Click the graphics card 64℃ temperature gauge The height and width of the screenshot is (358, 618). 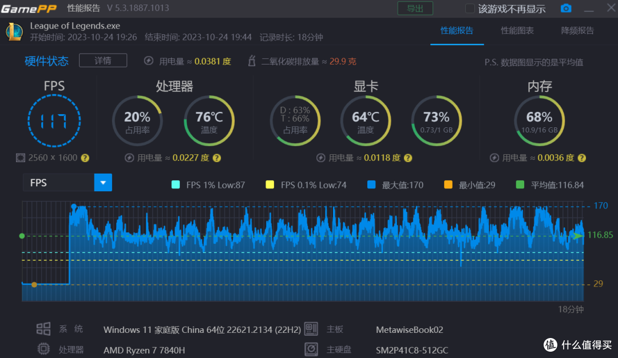click(x=366, y=121)
